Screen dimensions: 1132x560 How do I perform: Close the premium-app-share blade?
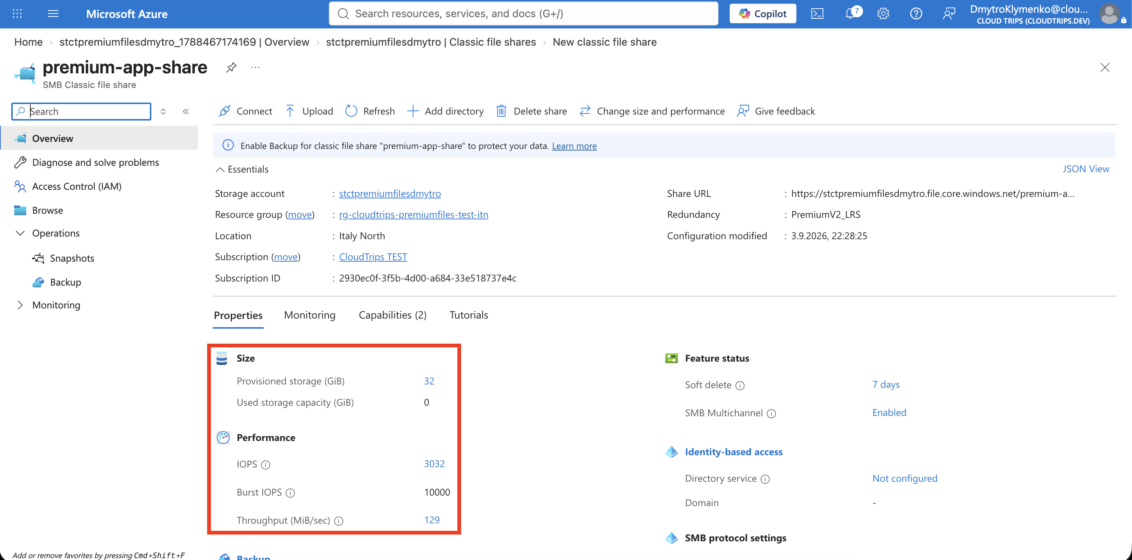tap(1104, 68)
